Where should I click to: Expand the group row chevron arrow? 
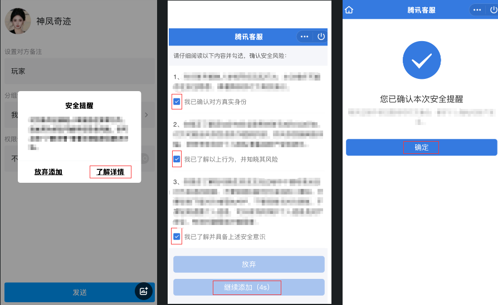tap(147, 114)
